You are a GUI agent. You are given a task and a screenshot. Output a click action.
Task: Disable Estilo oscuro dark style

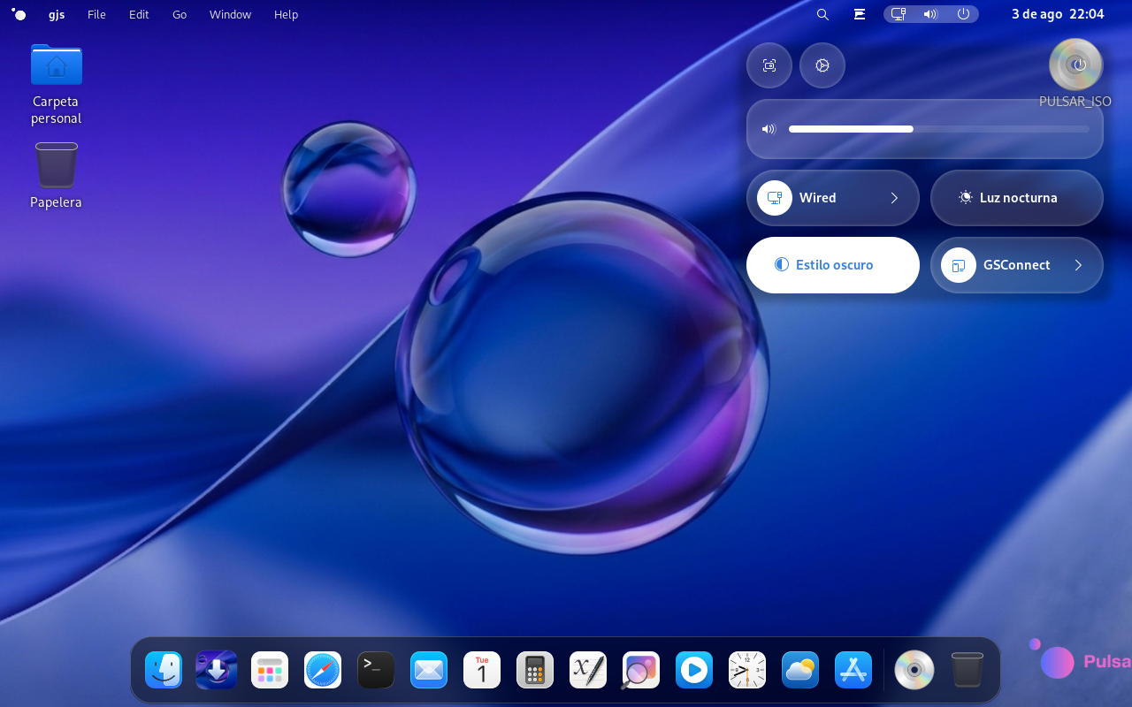pos(833,265)
